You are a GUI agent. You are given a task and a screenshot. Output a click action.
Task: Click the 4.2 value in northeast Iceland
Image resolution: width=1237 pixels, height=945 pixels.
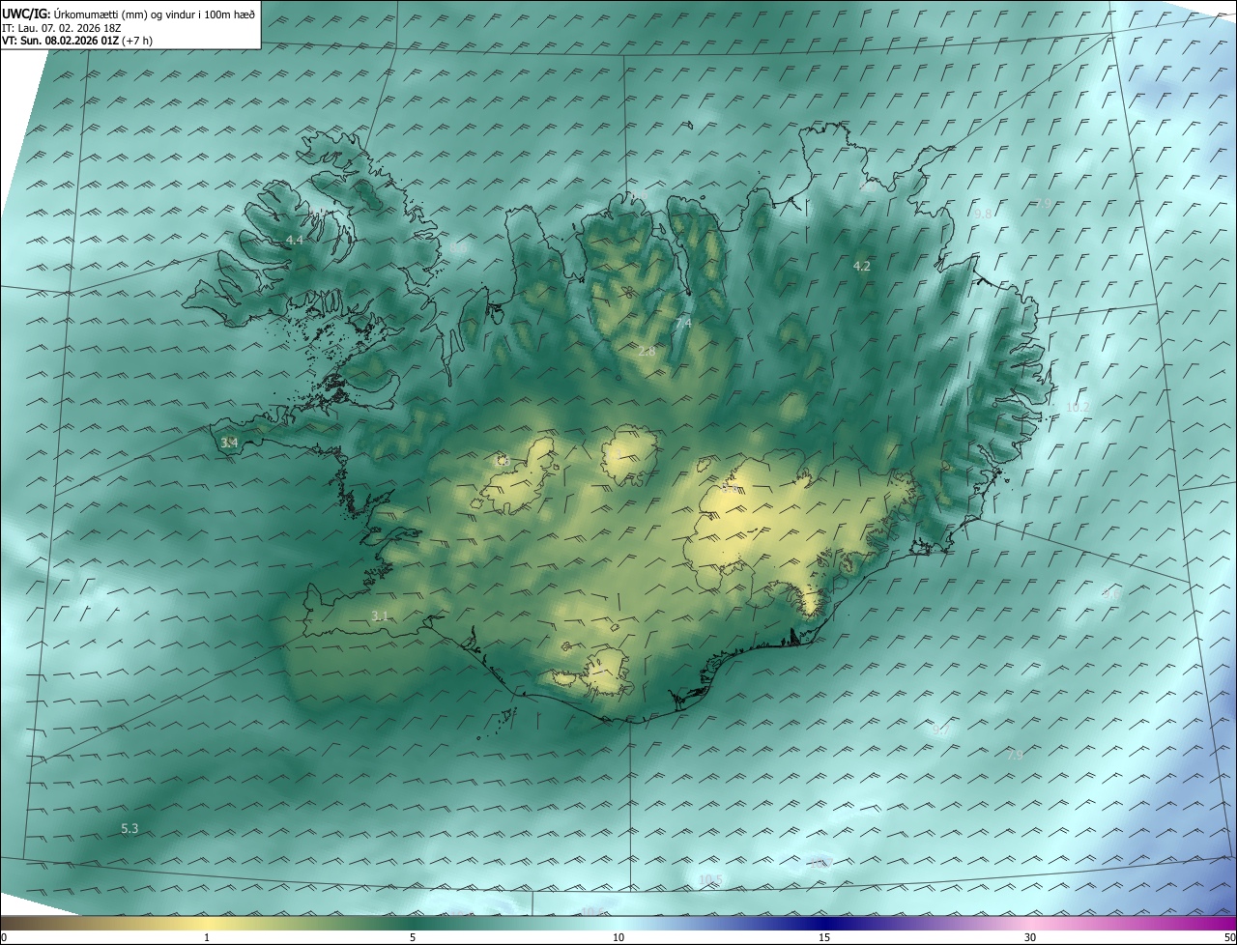pos(862,266)
